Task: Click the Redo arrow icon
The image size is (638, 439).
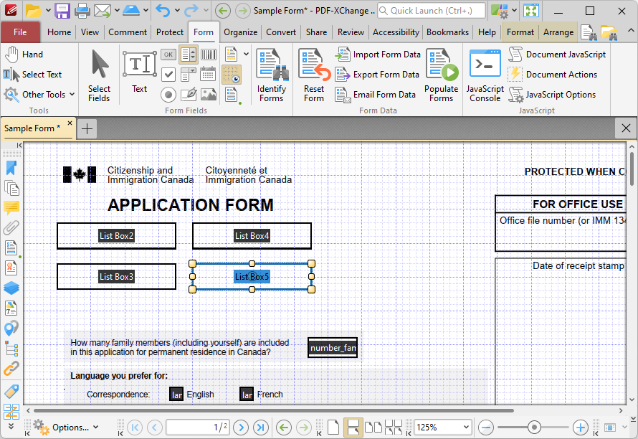Action: [191, 11]
